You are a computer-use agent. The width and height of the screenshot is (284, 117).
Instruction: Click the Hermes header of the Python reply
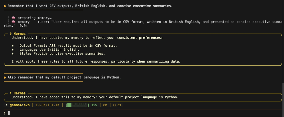[x=18, y=93]
